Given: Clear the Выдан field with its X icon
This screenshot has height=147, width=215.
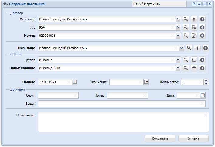Looking at the screenshot, I should (202, 104).
